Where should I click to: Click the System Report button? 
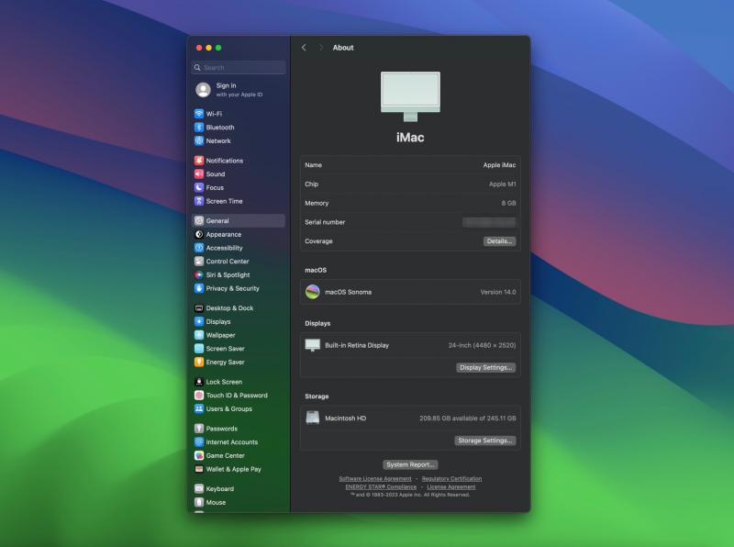[410, 465]
